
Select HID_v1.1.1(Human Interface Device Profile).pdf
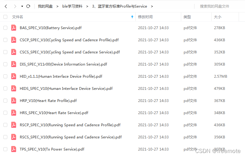61,76
